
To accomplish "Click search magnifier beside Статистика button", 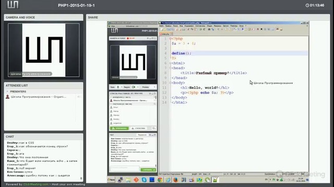I will tap(153, 128).
